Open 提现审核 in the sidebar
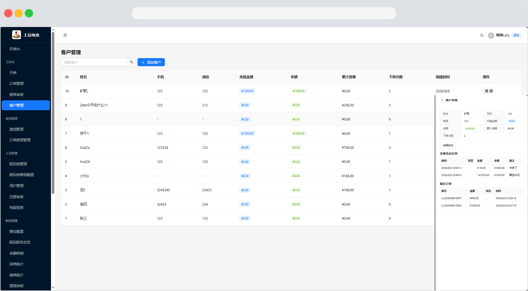Screen dimensions: 528x291 (x=17, y=286)
